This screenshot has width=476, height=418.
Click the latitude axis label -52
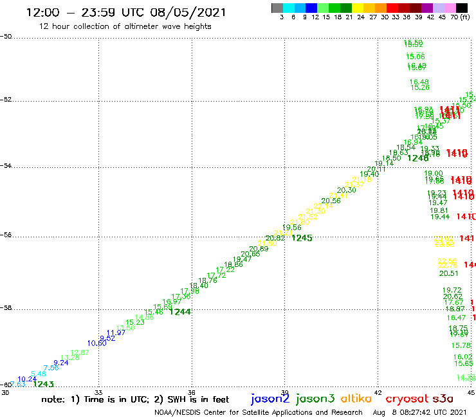click(x=6, y=100)
